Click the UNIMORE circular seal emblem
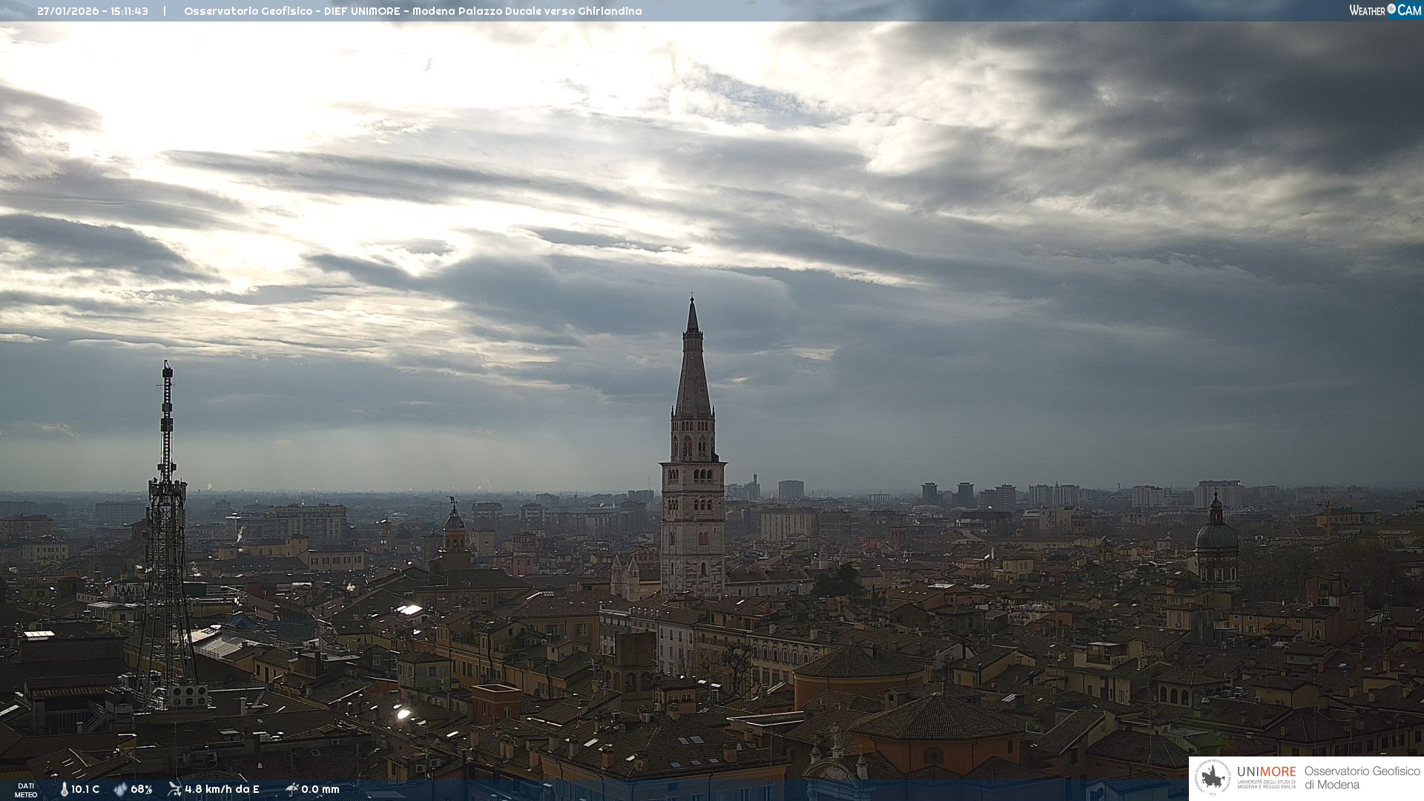This screenshot has width=1424, height=801. point(1213,778)
